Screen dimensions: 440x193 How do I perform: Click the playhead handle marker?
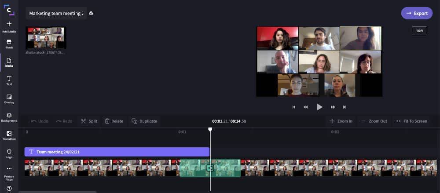(210, 129)
